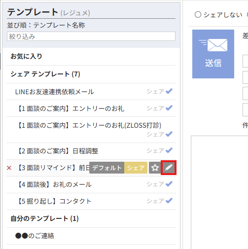The height and width of the screenshot is (249, 248).
Task: Click share checkmark for コンタクト template
Action: pyautogui.click(x=169, y=201)
